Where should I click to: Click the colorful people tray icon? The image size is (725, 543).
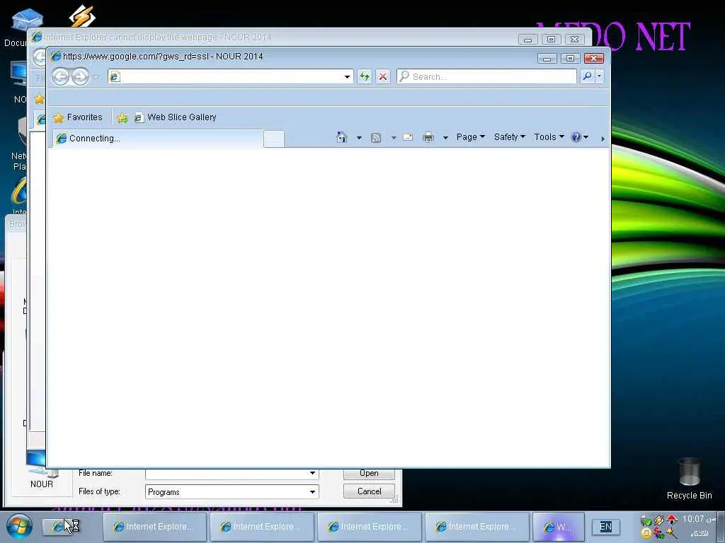659,534
